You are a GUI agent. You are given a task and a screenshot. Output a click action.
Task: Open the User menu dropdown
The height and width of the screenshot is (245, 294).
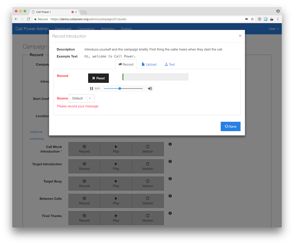tap(273, 29)
